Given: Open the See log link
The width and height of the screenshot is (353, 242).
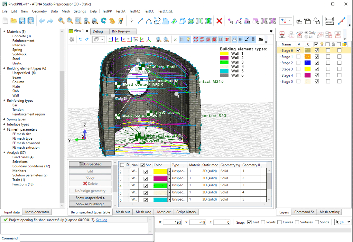Looking at the screenshot, I should [x=102, y=220].
